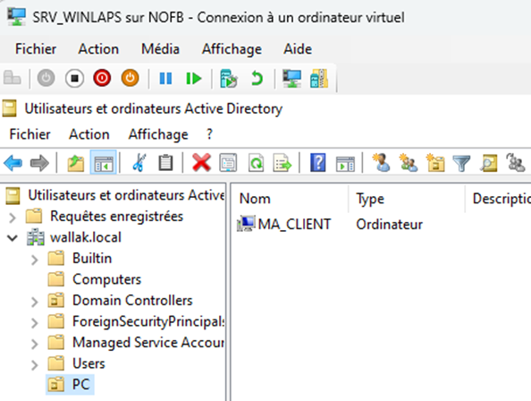The width and height of the screenshot is (531, 401).
Task: Cut the selection with scissors icon
Action: (139, 162)
